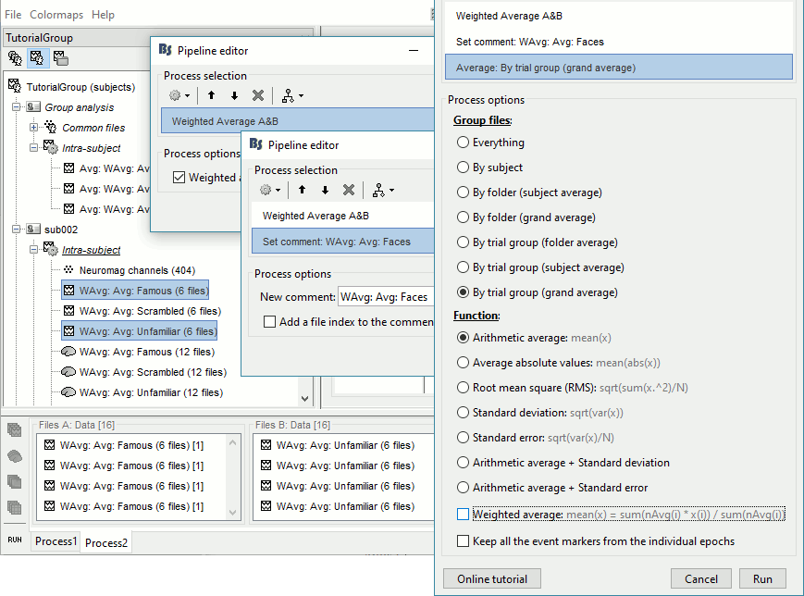This screenshot has height=596, width=804.
Task: Open the Colormaps menu
Action: [x=56, y=15]
